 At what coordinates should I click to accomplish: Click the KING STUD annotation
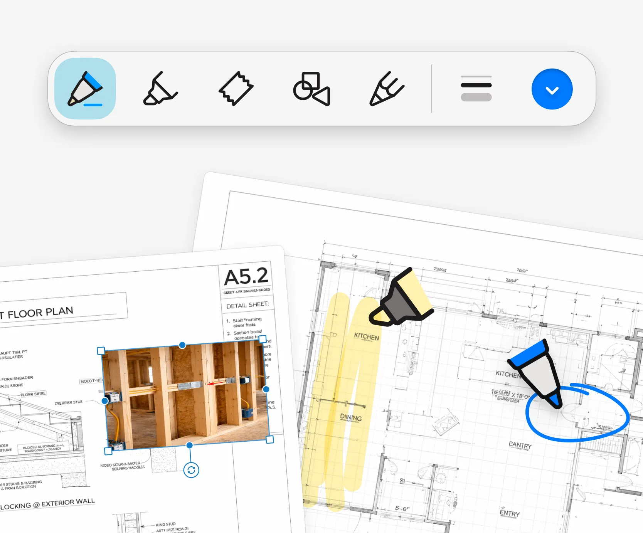tap(165, 525)
